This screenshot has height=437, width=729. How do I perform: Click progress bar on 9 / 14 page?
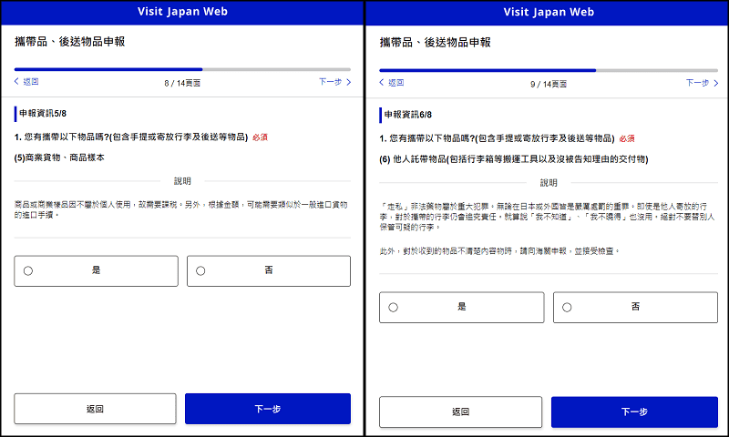549,71
